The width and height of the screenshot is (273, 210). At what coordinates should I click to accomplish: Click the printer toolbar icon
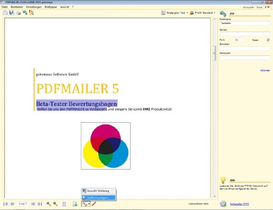18,13
